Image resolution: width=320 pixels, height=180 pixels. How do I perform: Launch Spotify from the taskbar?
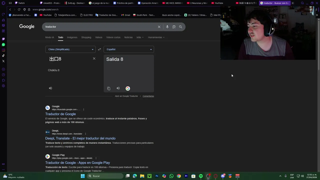point(201,176)
